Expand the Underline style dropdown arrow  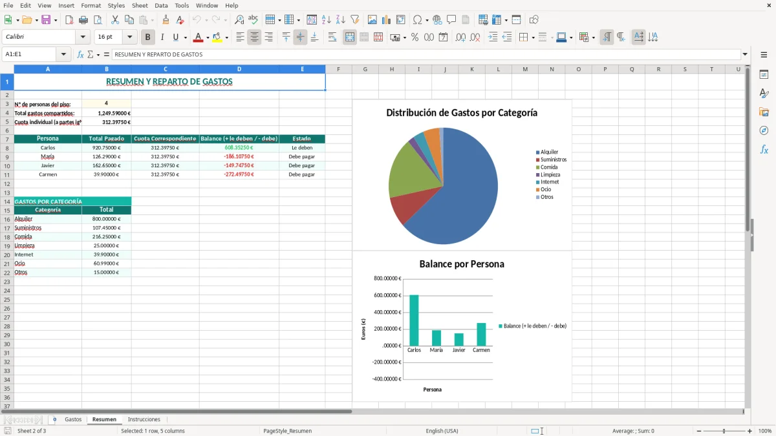[185, 37]
